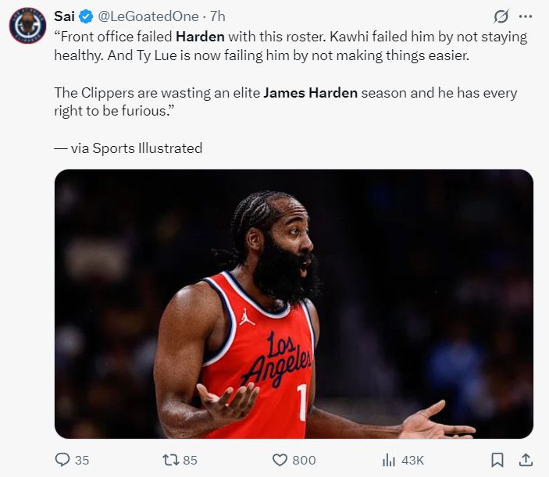
Task: Click the reply speech bubble icon
Action: click(x=62, y=460)
